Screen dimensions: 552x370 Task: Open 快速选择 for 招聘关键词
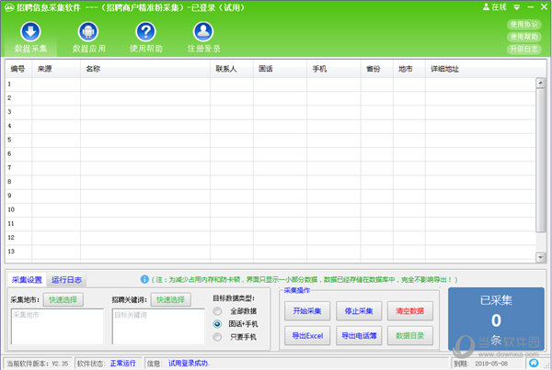pos(171,298)
